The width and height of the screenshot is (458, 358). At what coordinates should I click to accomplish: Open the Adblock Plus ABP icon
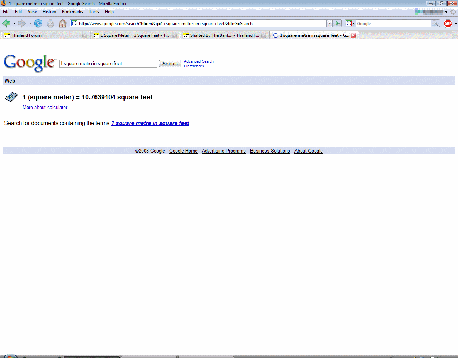(x=448, y=24)
